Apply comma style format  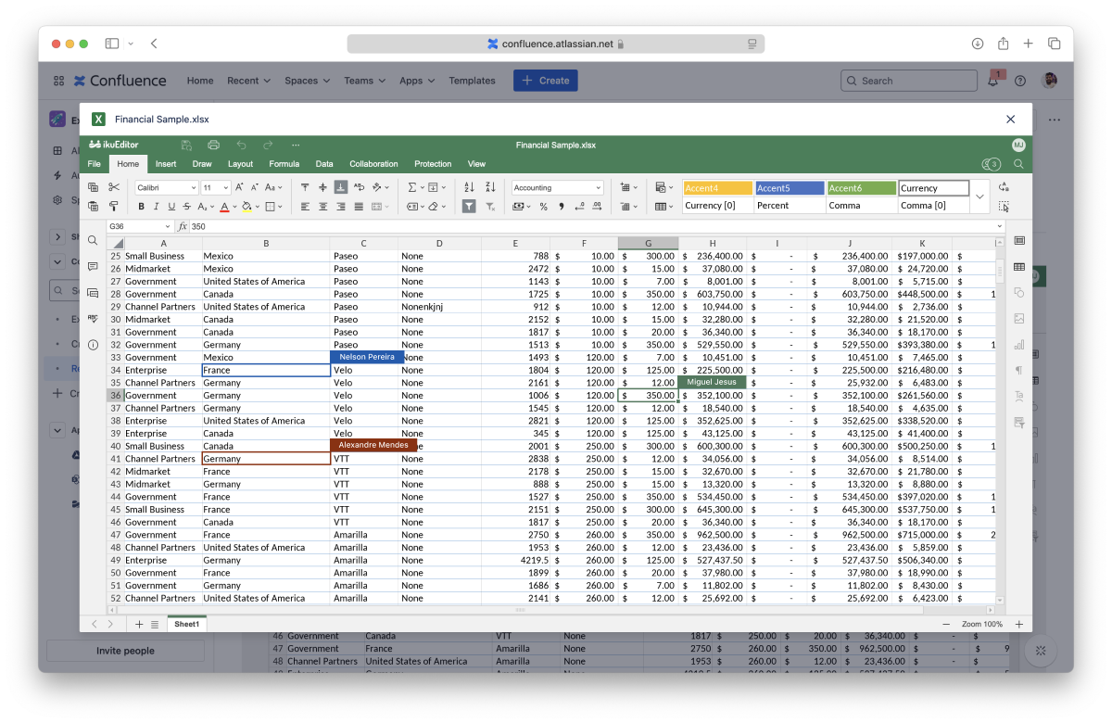coord(562,207)
